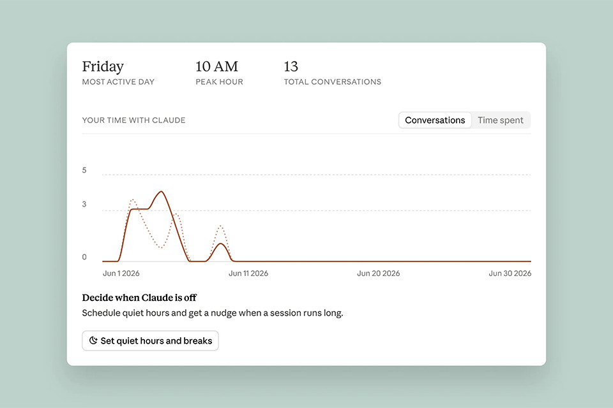The image size is (613, 408).
Task: Click the Jun 20 2026 axis label
Action: (379, 273)
